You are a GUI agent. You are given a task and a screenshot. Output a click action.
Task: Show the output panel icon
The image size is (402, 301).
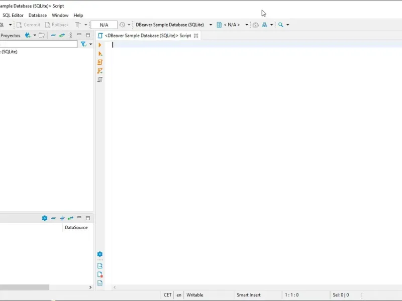pyautogui.click(x=100, y=266)
